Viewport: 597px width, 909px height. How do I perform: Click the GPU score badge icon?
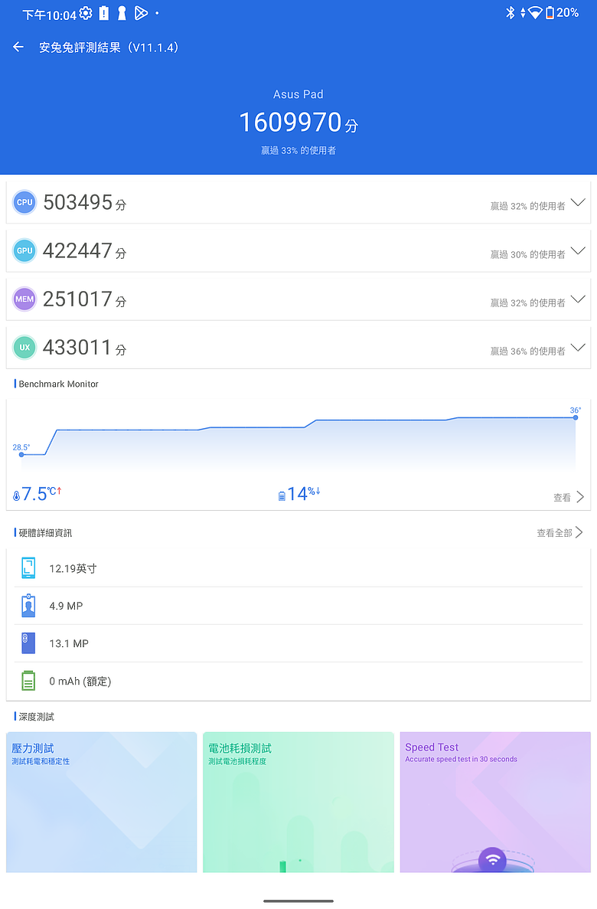24,250
